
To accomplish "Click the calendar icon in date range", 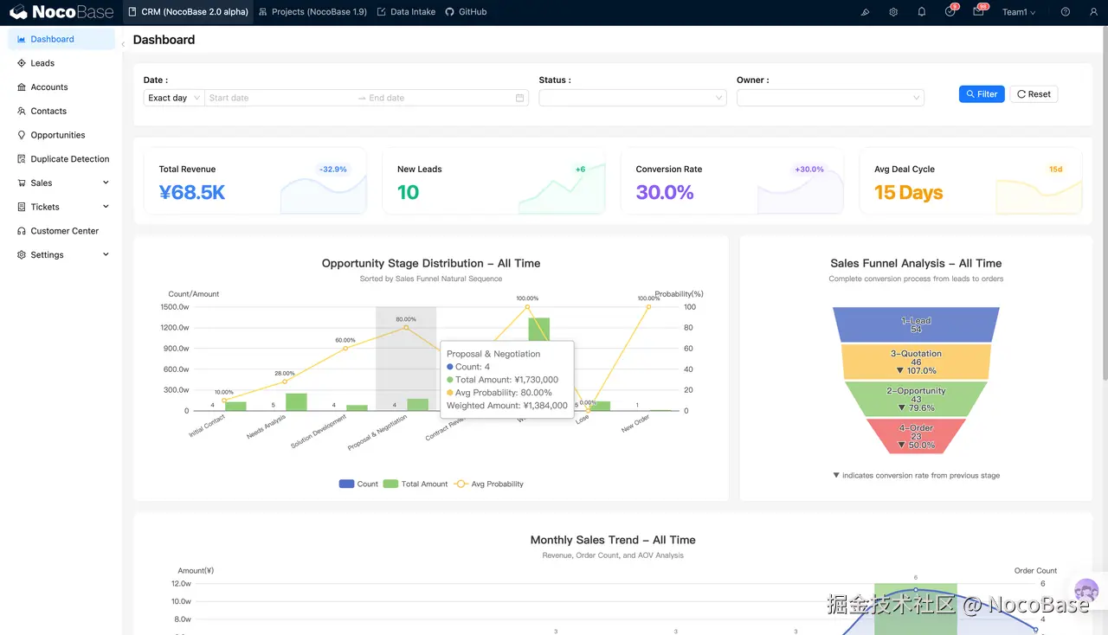I will click(520, 98).
